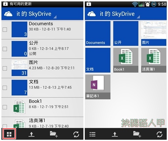Tap upload icon in right screen toolbar
Viewport: 168px width, 141px height.
(x=115, y=134)
